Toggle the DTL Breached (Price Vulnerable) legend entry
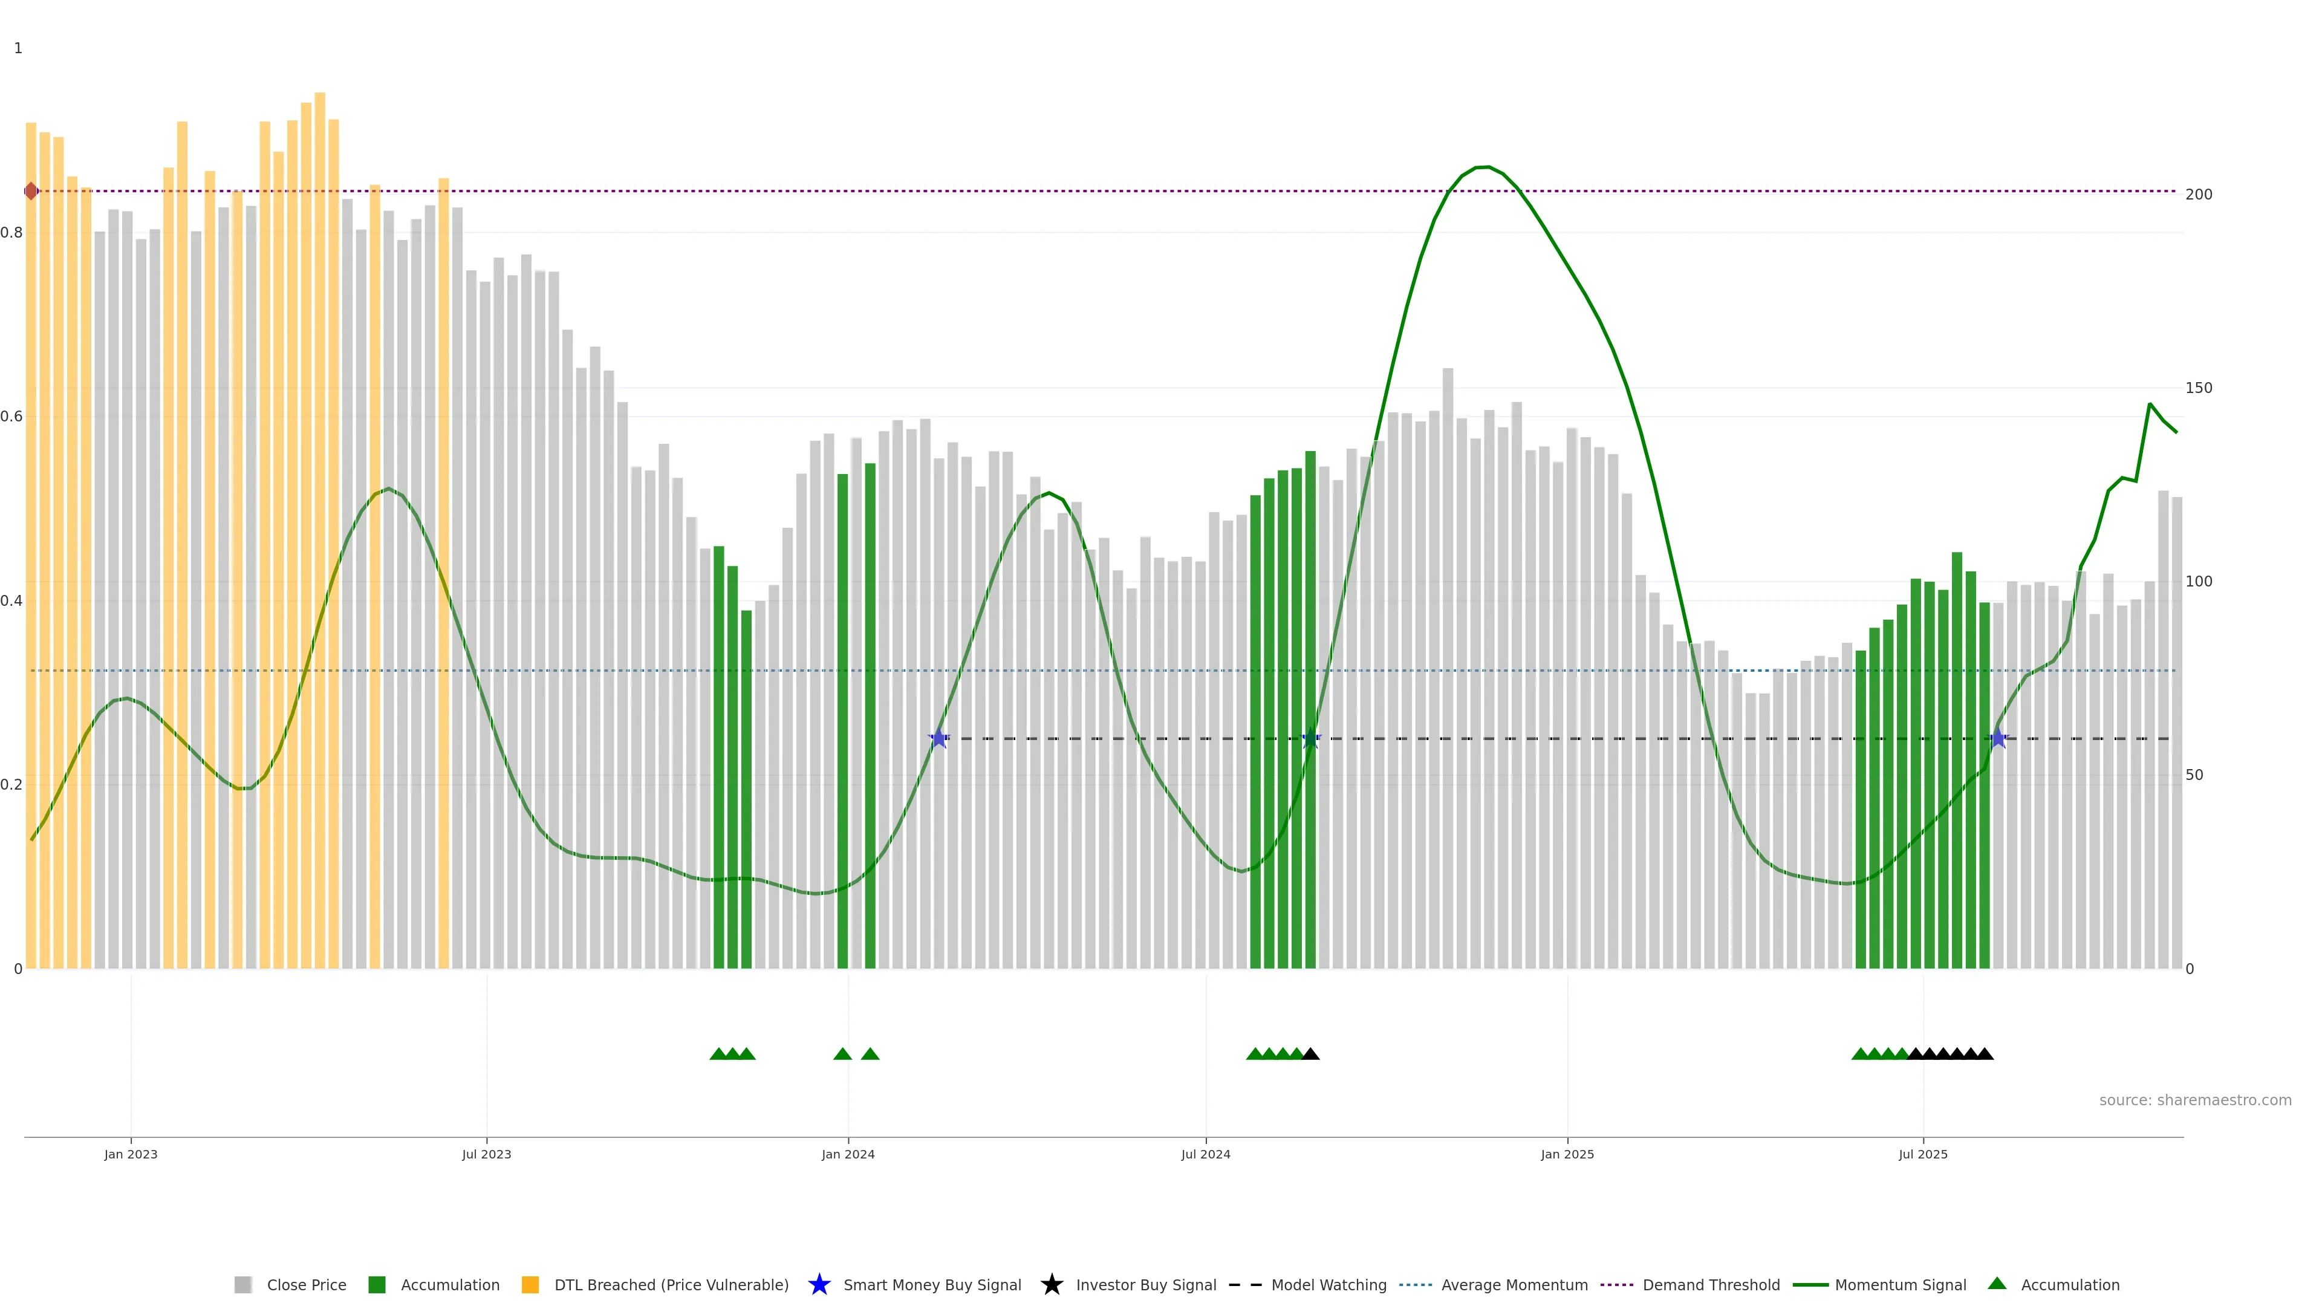This screenshot has width=2322, height=1306. tap(671, 1285)
